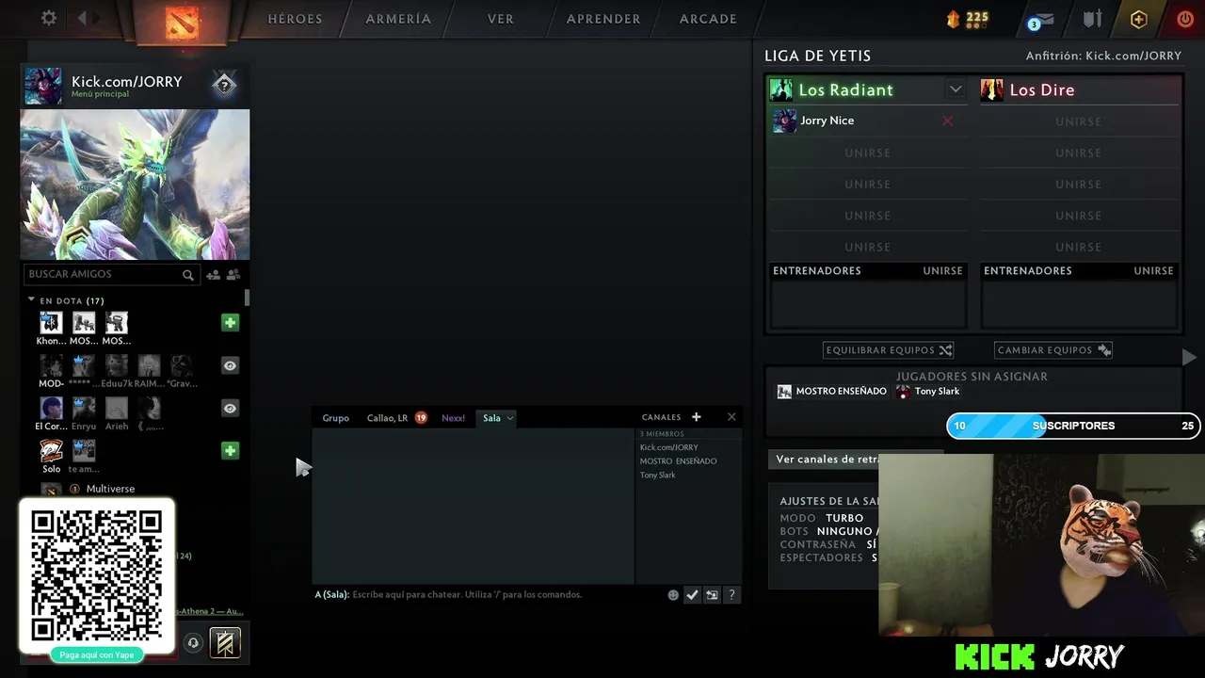This screenshot has height=678, width=1205.
Task: Click Equilibrar Equipos button
Action: pos(889,350)
